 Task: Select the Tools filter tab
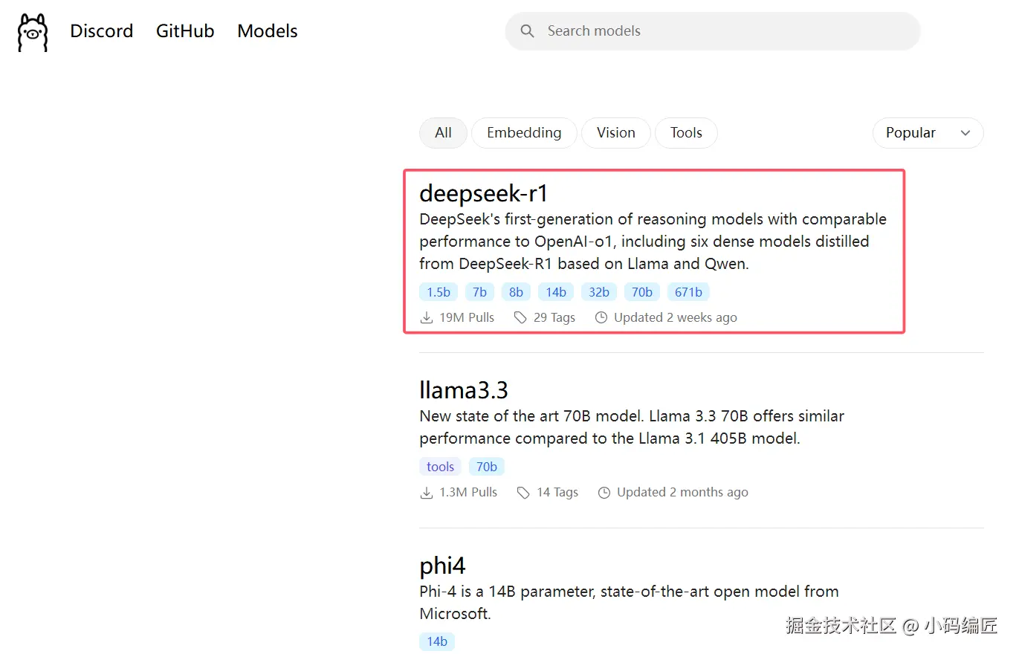686,133
